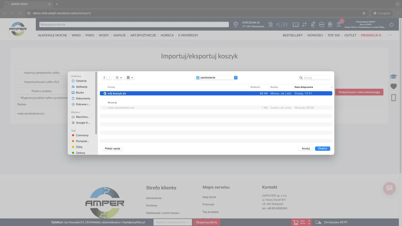The image size is (402, 226).
Task: Click the hand pointer icon in header
Action: (313, 24)
